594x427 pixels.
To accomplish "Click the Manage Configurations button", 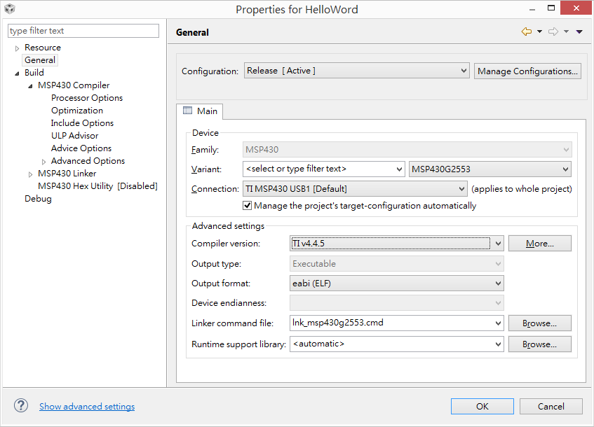I will pyautogui.click(x=527, y=71).
